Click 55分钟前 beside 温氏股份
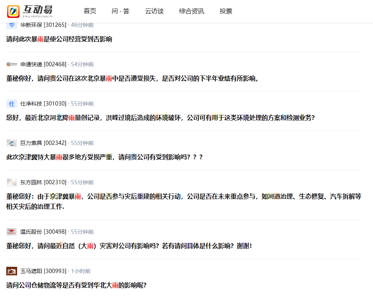373x296 pixels. pos(82,232)
